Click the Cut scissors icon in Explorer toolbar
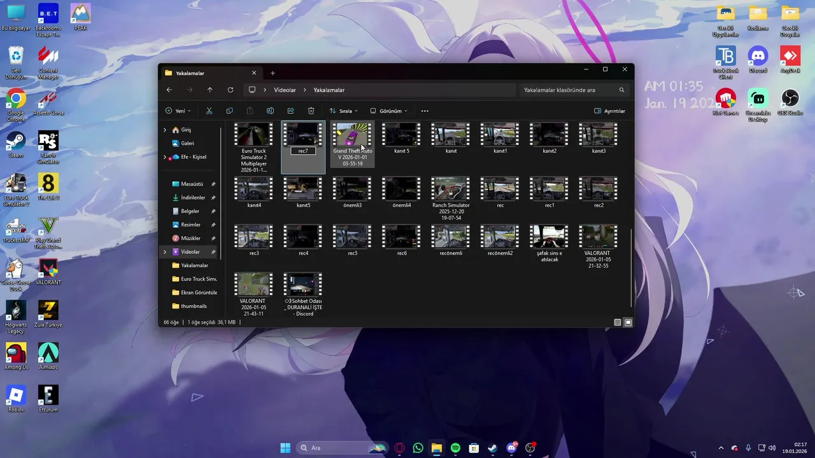This screenshot has height=458, width=815. pyautogui.click(x=209, y=111)
